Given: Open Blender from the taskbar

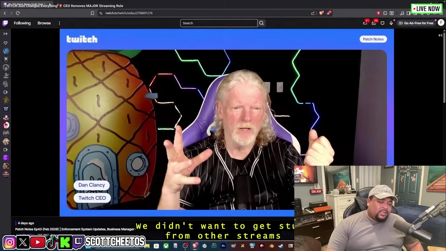Looking at the screenshot, I should coord(271,246).
